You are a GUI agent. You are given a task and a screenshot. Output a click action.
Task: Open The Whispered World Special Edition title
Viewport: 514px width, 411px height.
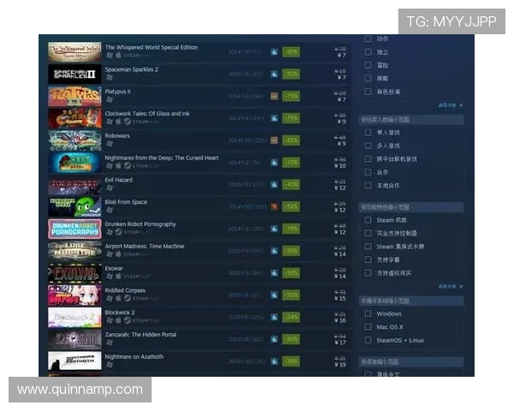151,47
